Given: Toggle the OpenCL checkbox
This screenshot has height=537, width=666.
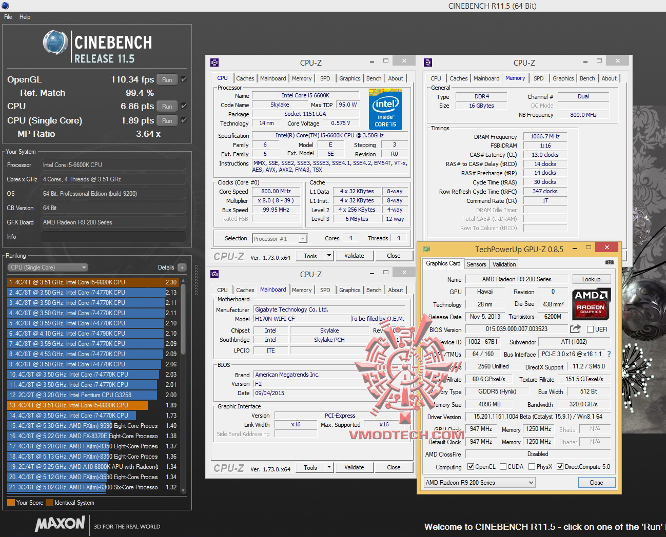Looking at the screenshot, I should [471, 467].
